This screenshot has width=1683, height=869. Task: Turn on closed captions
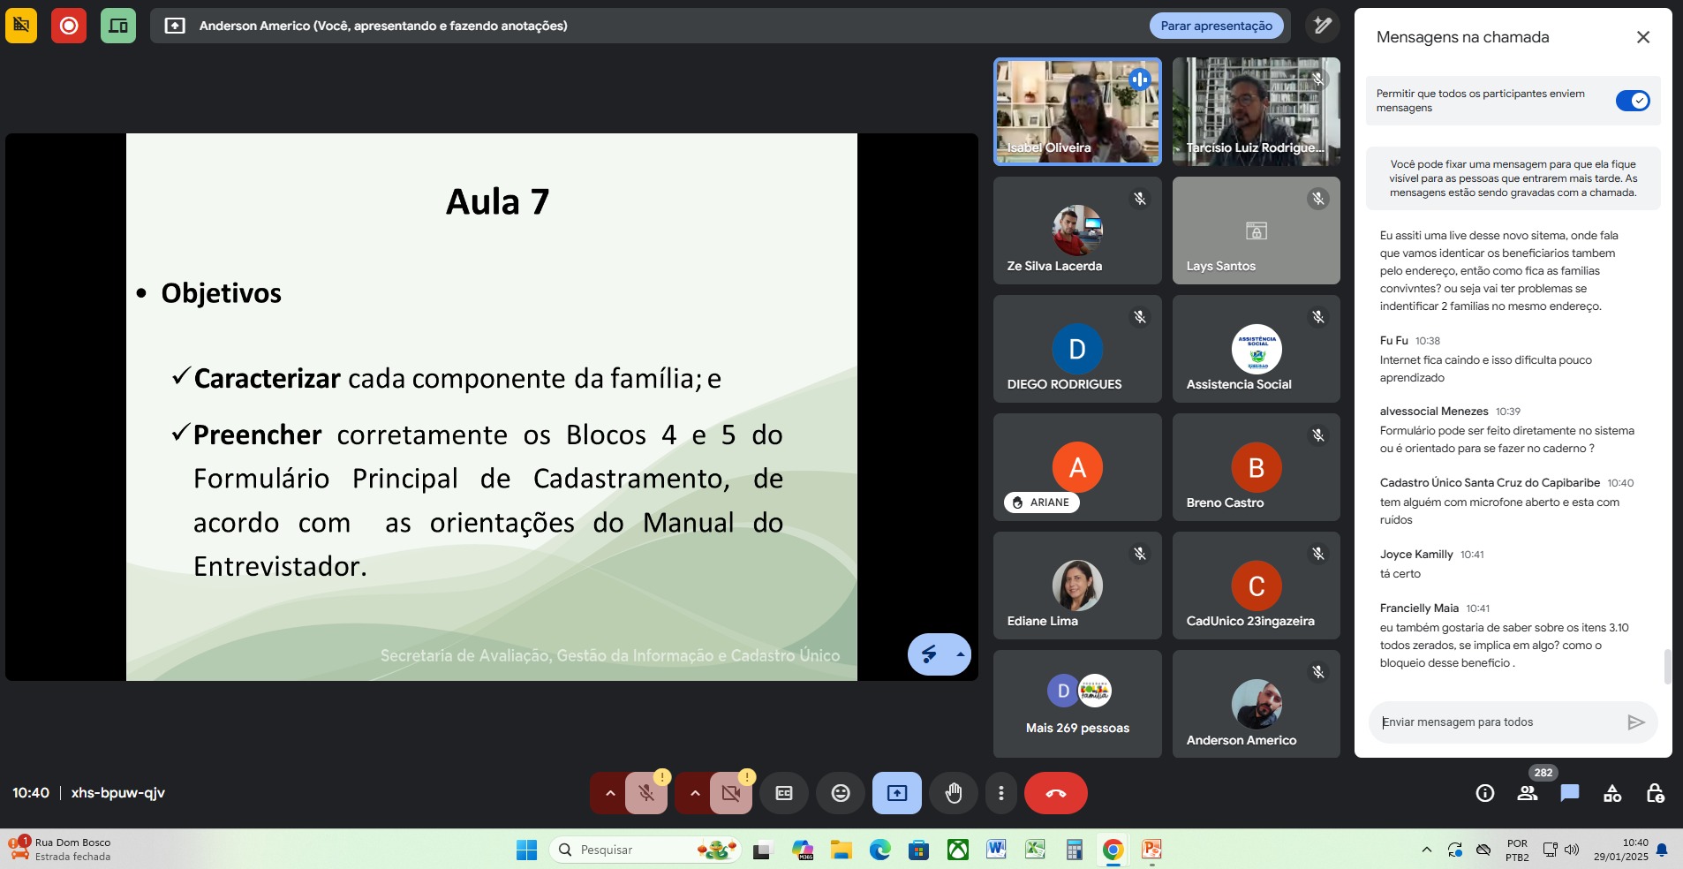[x=784, y=793]
